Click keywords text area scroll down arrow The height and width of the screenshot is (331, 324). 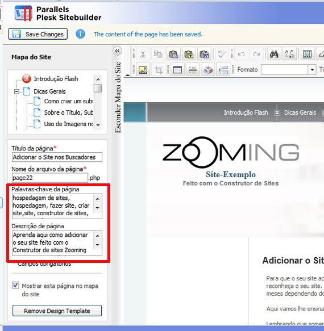point(97,208)
